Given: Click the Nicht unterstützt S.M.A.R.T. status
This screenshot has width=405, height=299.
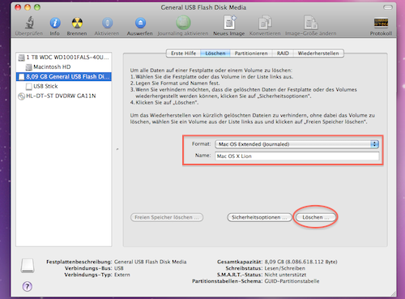Looking at the screenshot, I should 285,275.
